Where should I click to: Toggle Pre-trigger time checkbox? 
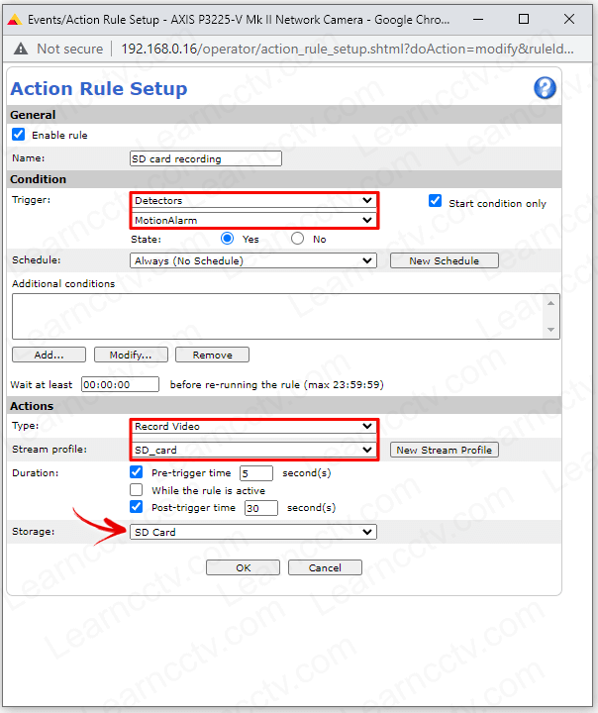click(x=137, y=472)
